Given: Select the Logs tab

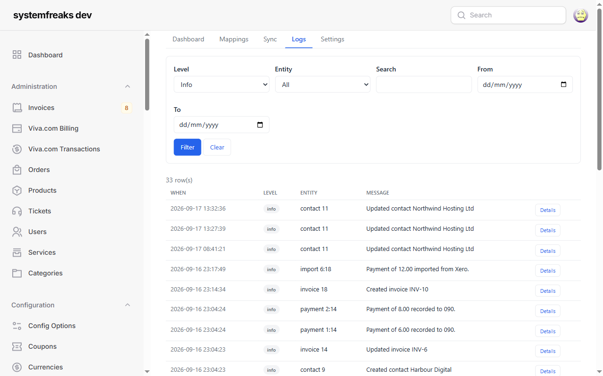Looking at the screenshot, I should coord(299,39).
